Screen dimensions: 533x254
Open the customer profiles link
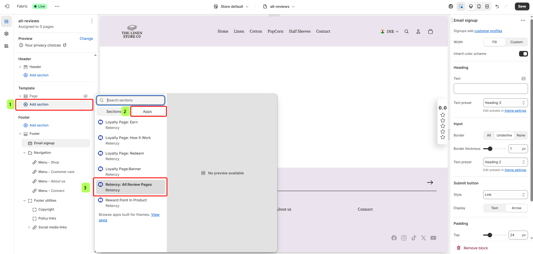click(x=488, y=31)
